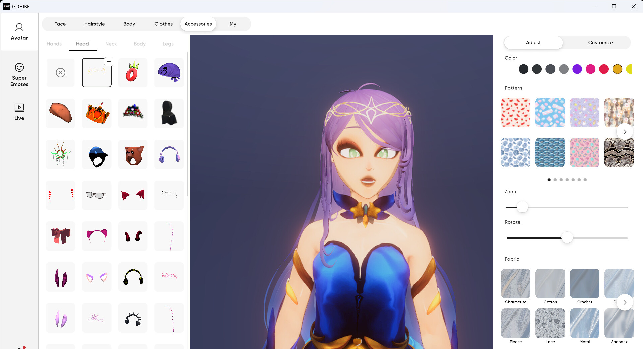This screenshot has height=349, width=643.
Task: Jump to last pattern page dot
Action: point(585,180)
